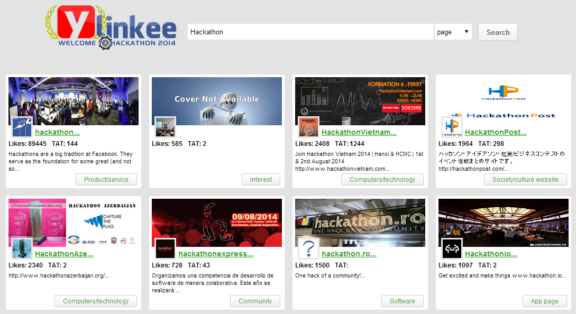Open the HackathonVietnam... link
This screenshot has height=314, width=576.
359,132
